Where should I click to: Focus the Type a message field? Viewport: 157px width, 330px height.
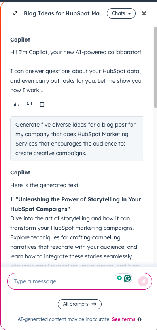[64, 281]
